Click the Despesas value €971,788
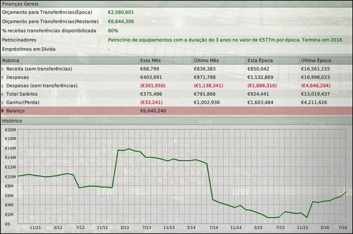353x234 pixels. [x=204, y=77]
